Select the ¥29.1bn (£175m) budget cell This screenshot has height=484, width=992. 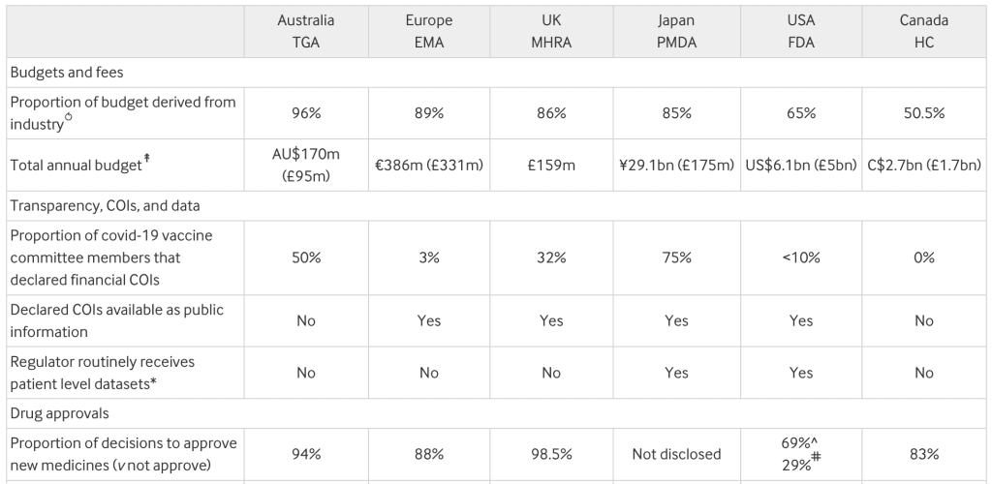[676, 166]
